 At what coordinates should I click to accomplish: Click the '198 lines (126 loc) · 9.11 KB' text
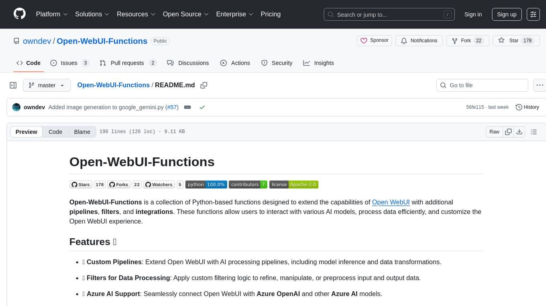click(142, 132)
